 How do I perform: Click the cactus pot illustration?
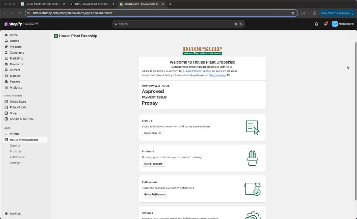[252, 158]
